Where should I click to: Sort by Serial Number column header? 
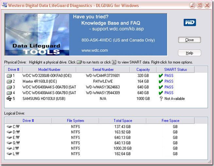103,70
